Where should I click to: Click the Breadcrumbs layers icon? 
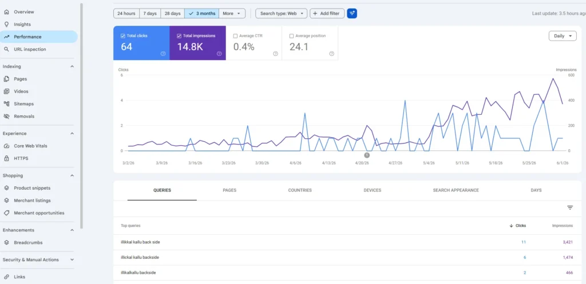point(6,243)
